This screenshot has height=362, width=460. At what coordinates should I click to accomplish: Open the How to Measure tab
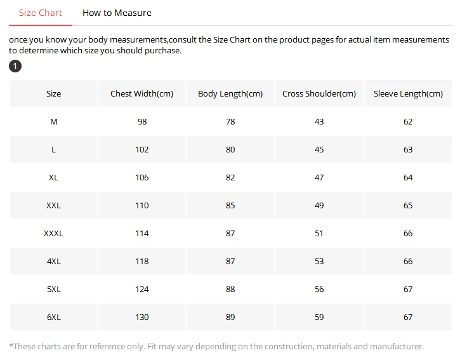(117, 13)
